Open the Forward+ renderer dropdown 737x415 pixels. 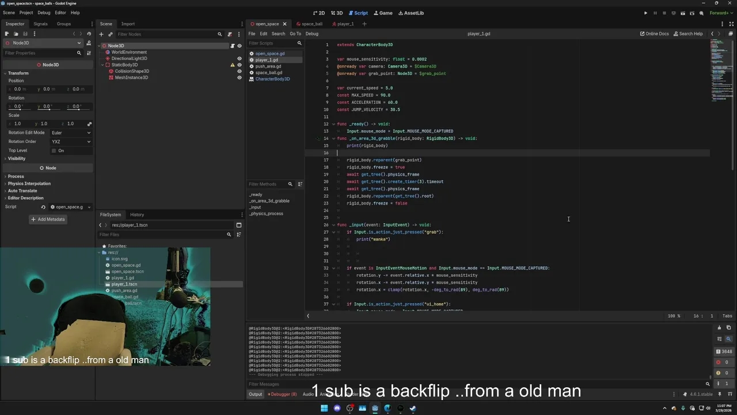(x=721, y=13)
